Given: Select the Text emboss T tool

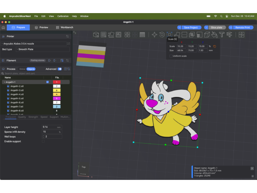Looking at the screenshot, I should 222,35.
